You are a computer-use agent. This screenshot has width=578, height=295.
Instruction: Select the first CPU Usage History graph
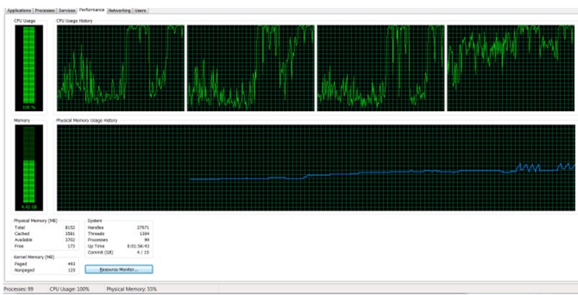[120, 68]
